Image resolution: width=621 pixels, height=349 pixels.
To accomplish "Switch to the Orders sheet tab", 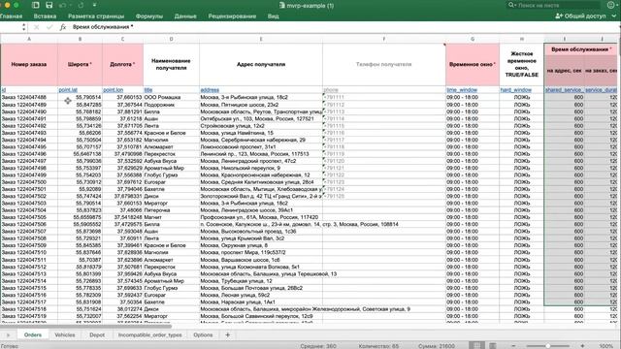I will tap(33, 334).
